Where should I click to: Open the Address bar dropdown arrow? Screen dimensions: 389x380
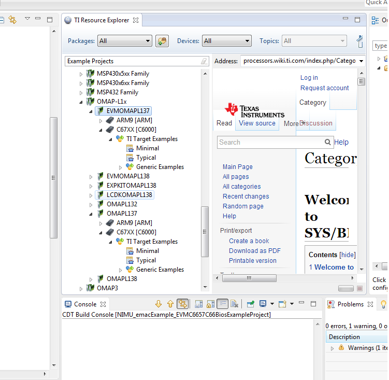[361, 61]
